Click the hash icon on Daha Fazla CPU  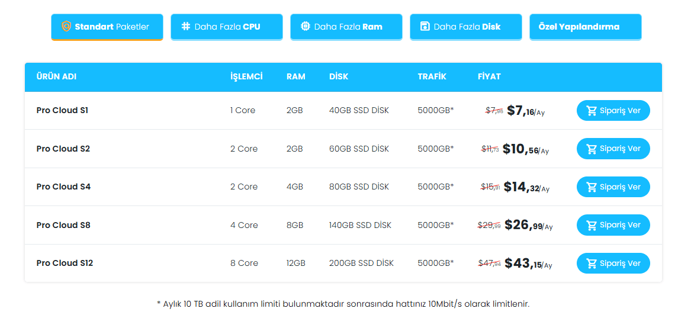(186, 27)
